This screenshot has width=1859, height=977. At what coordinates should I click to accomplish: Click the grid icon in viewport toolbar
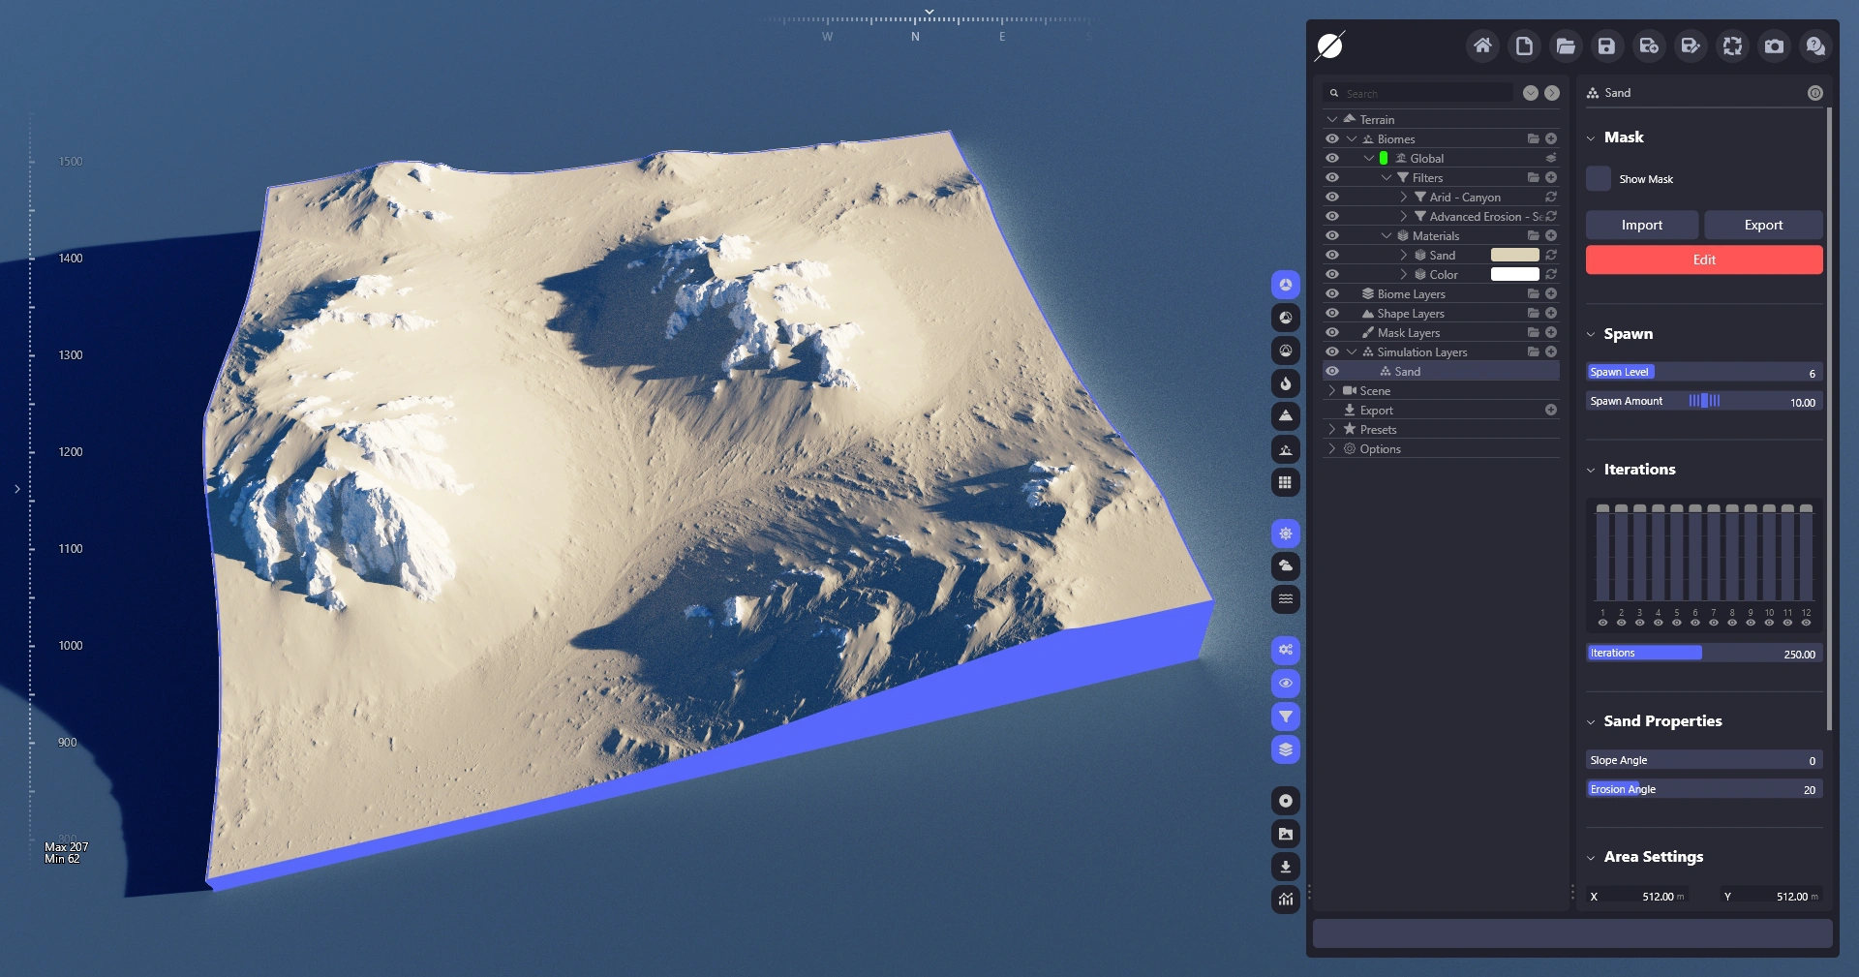[1286, 482]
